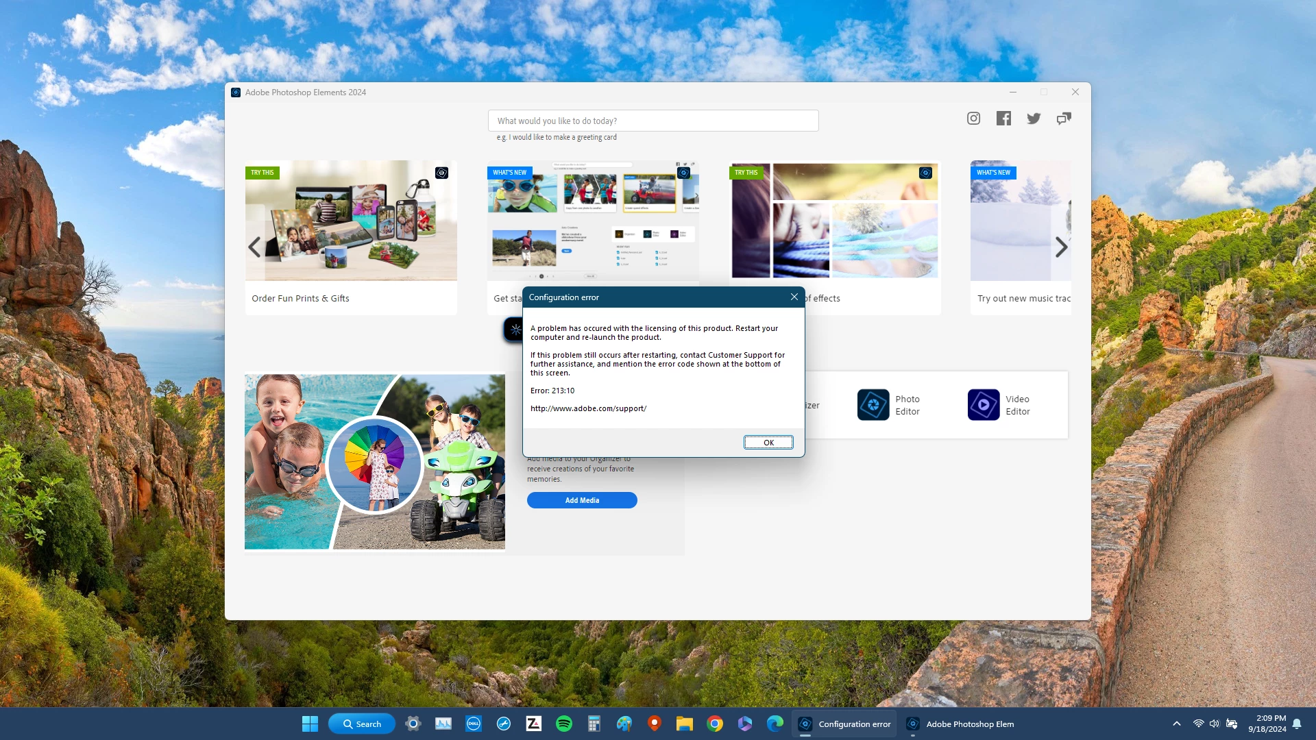Screen dimensions: 1316x740
Task: Open the Instagram social icon
Action: click(x=973, y=119)
